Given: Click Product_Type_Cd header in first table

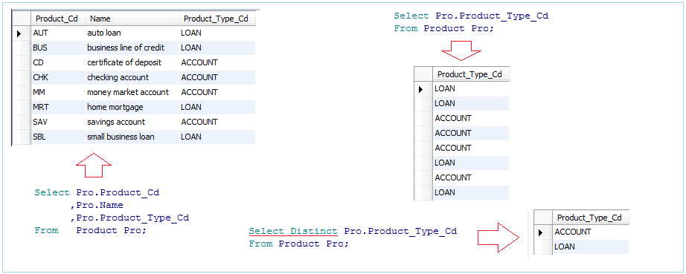Looking at the screenshot, I should (217, 19).
